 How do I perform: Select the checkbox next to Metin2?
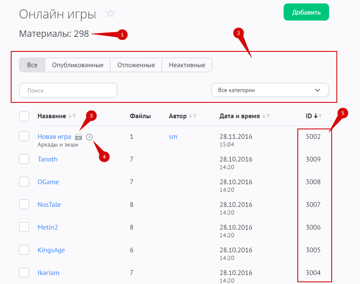click(24, 227)
